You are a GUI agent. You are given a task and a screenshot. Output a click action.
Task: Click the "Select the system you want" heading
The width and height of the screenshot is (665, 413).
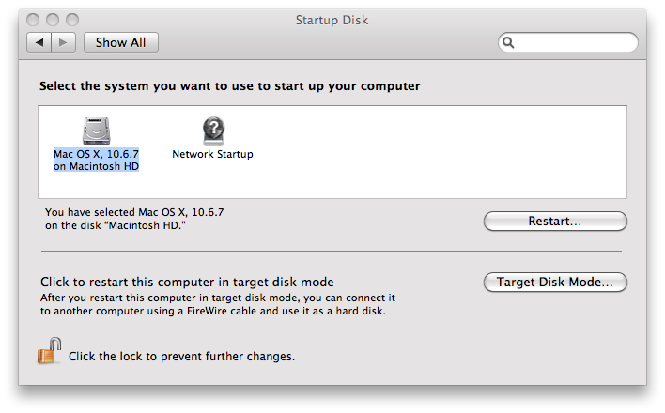(x=229, y=85)
